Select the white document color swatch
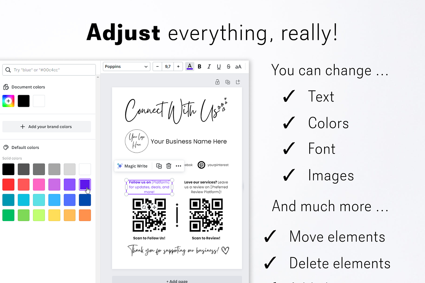This screenshot has width=425, height=283. 39,101
